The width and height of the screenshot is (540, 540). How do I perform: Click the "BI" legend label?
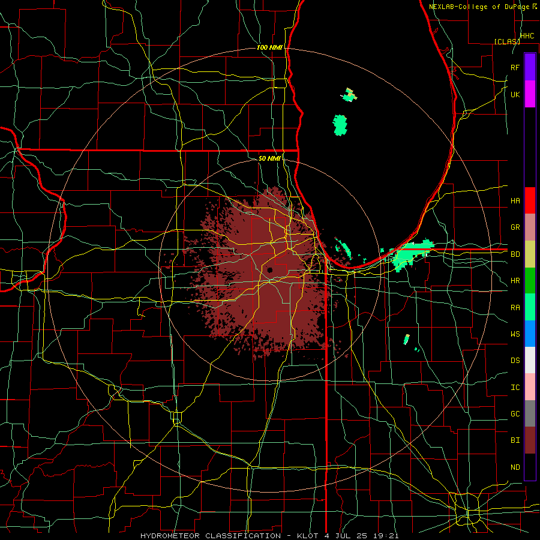515,440
